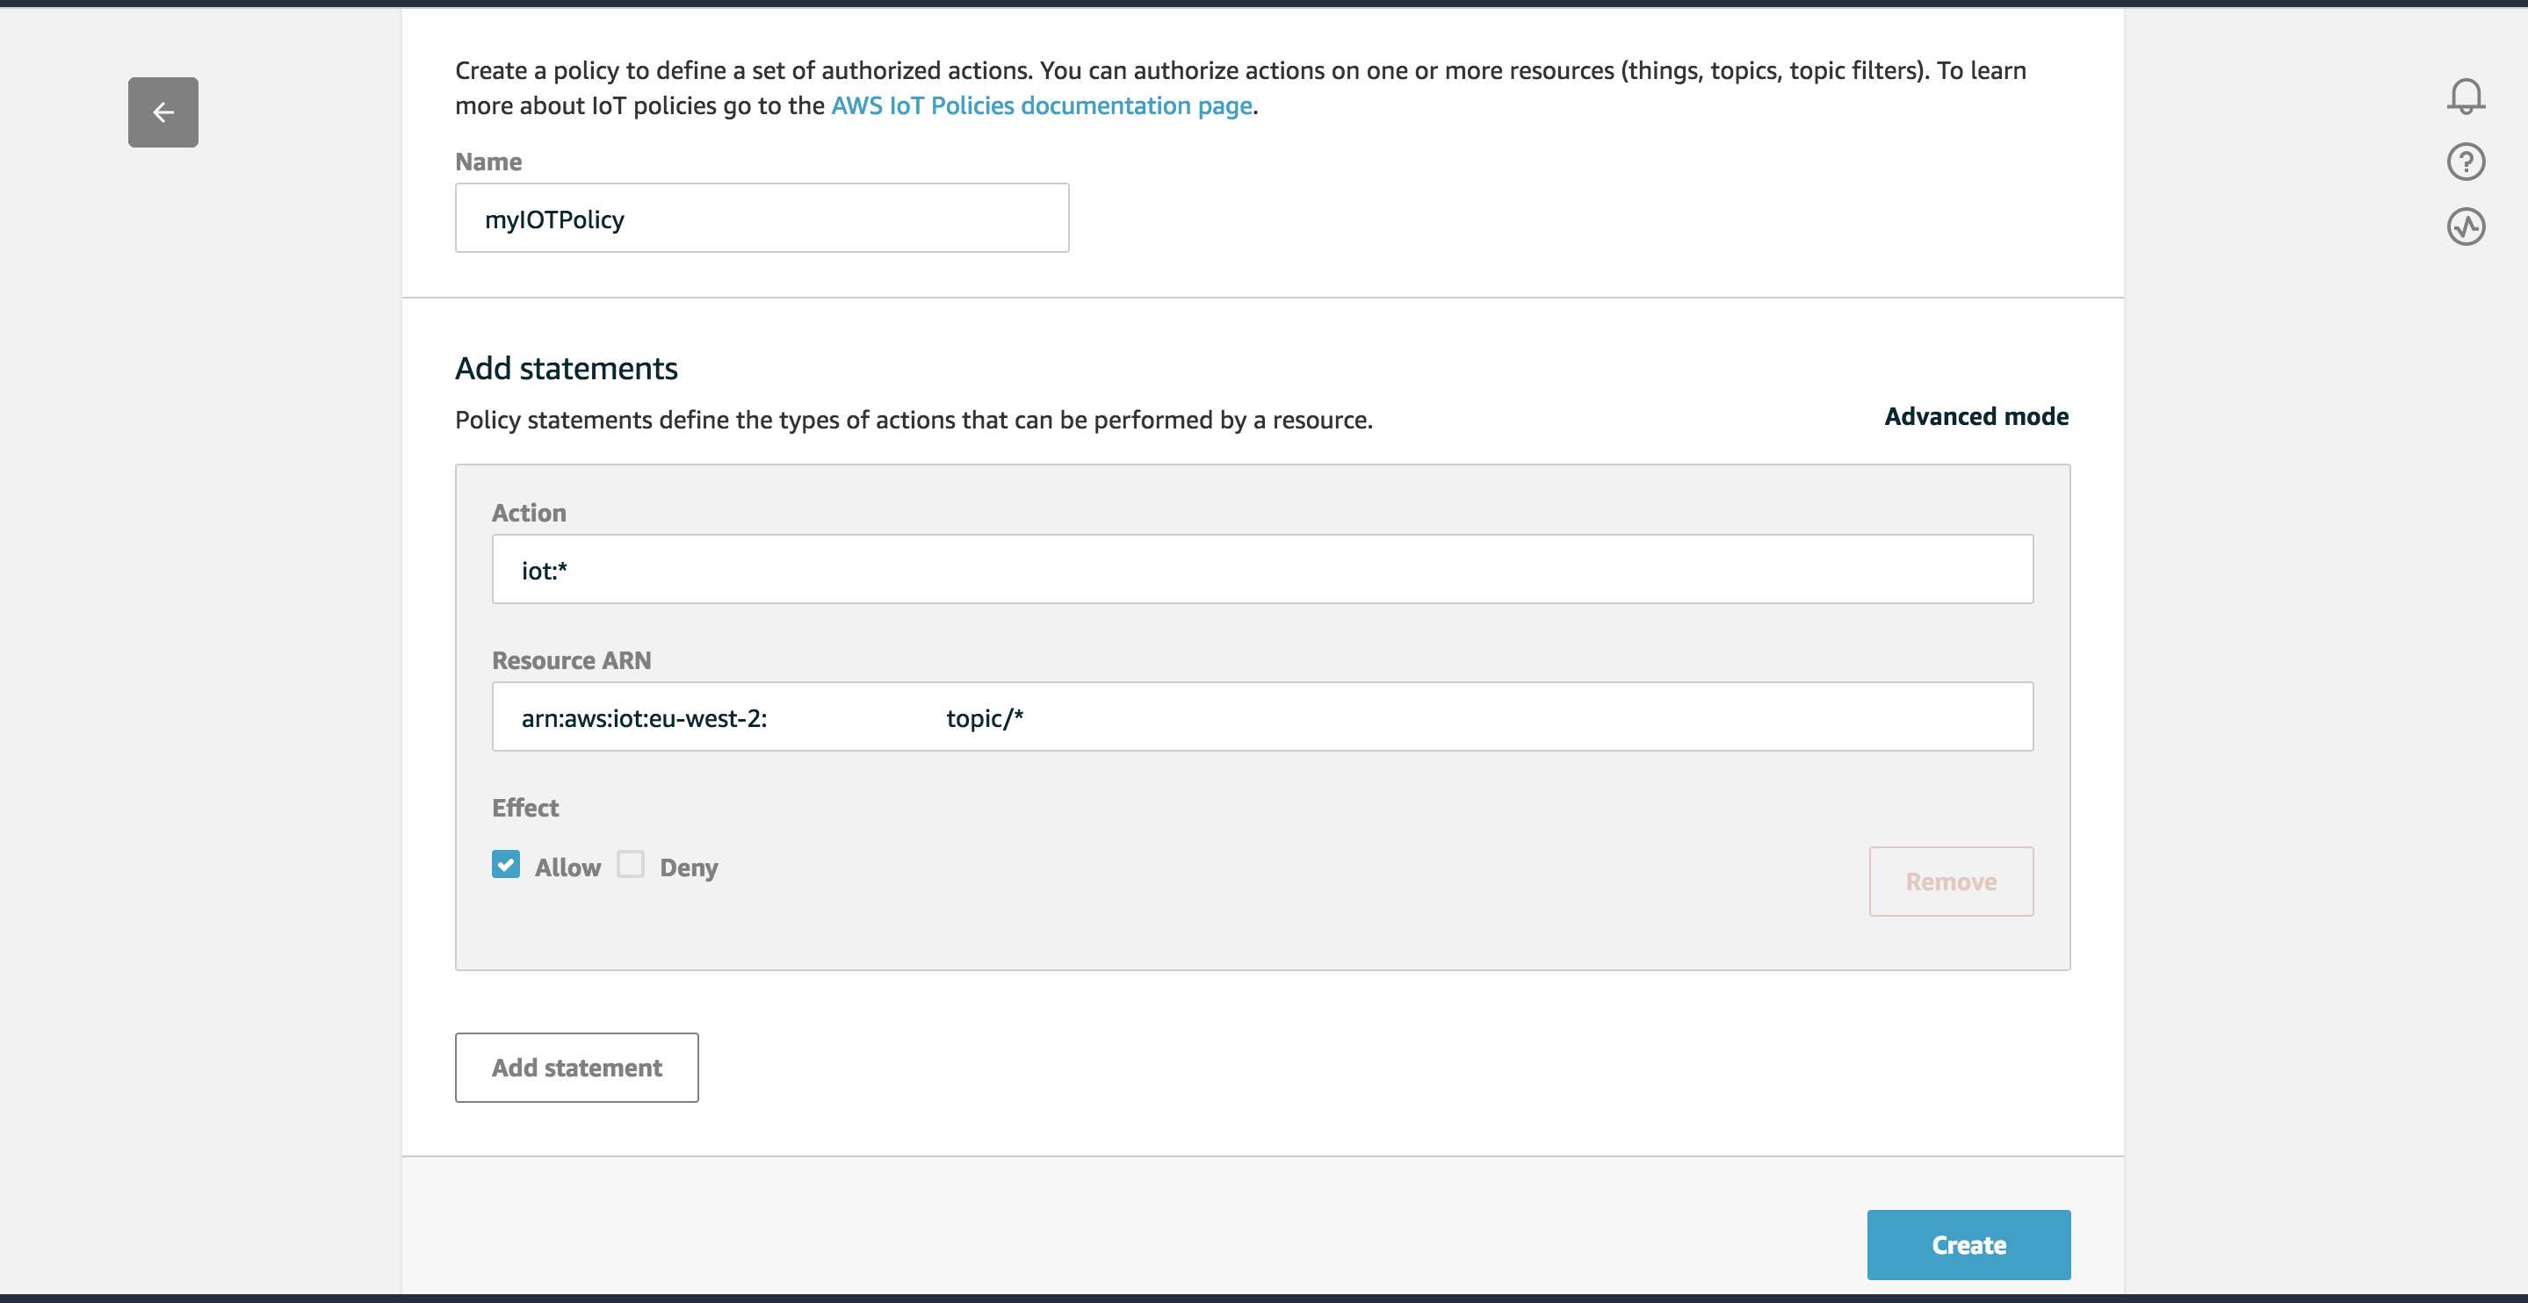The height and width of the screenshot is (1303, 2528).
Task: Click the Advanced mode label
Action: [x=1976, y=415]
